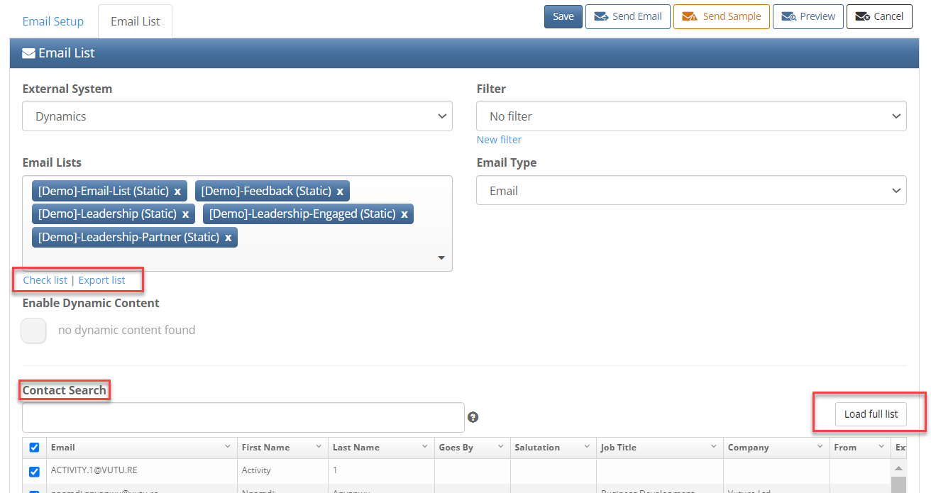Open the Filter dropdown showing No filter
The width and height of the screenshot is (931, 493).
(691, 116)
